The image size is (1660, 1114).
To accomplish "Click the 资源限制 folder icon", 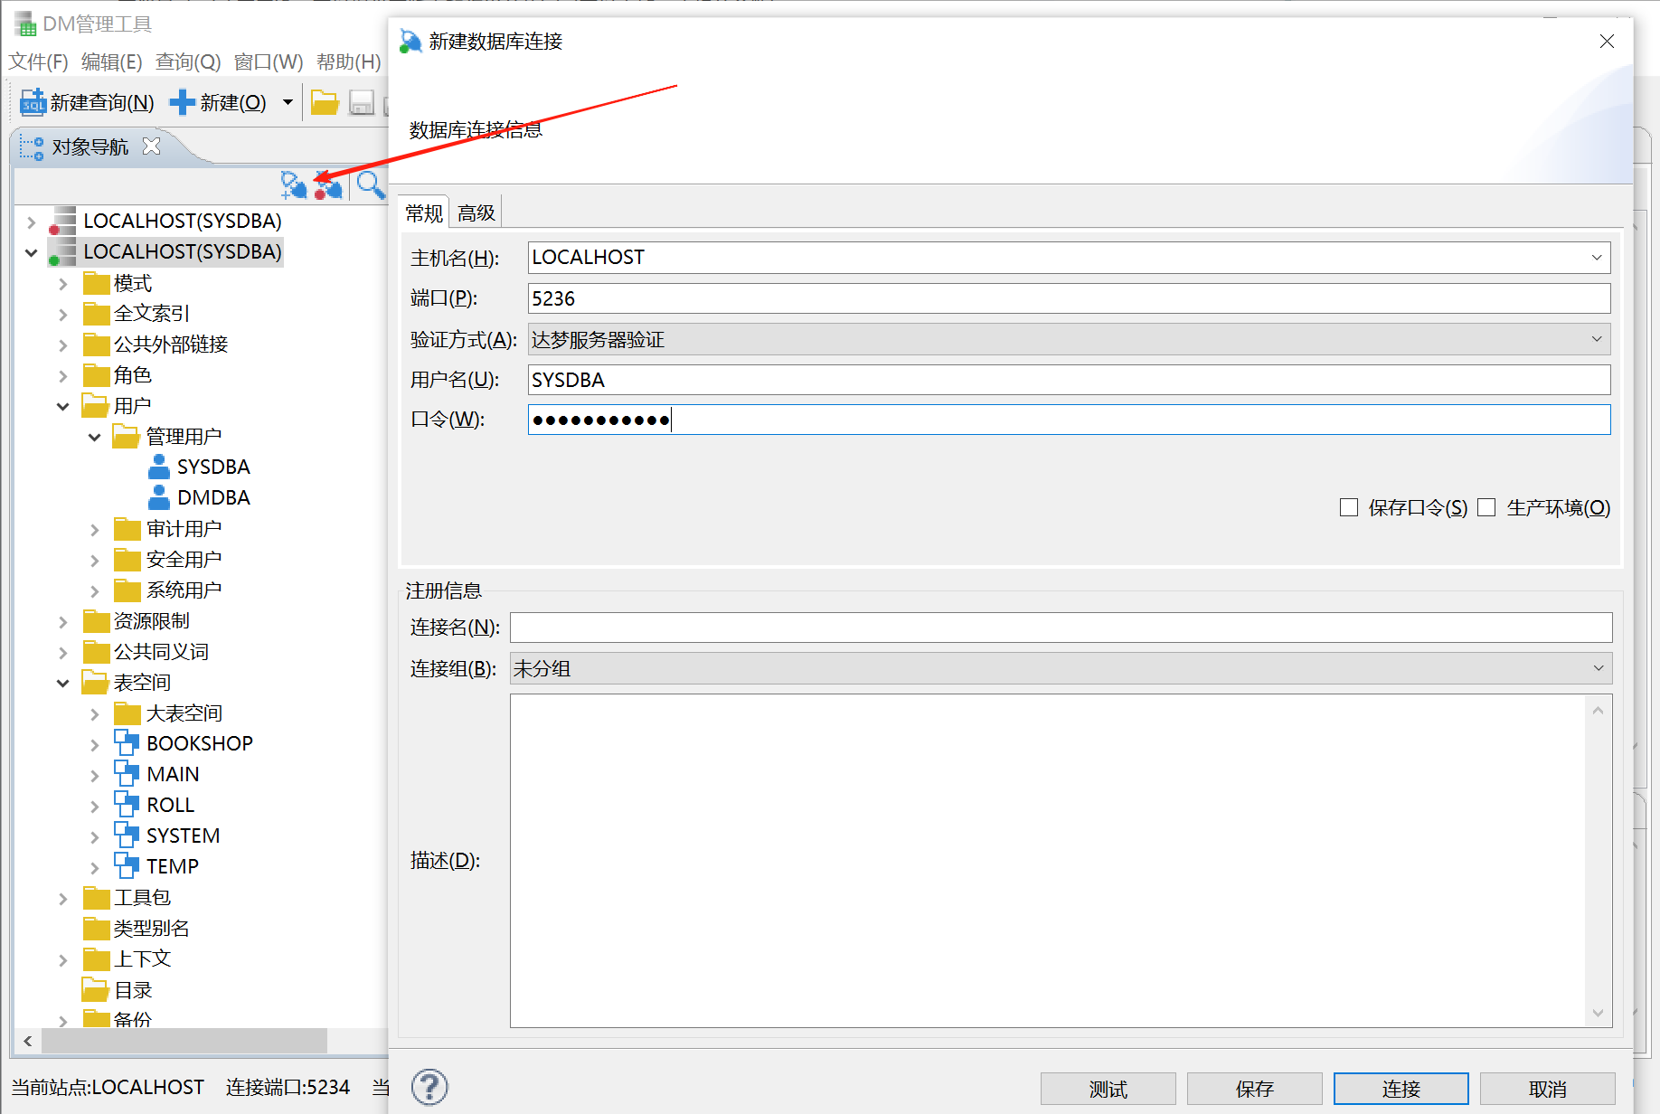I will pos(96,621).
